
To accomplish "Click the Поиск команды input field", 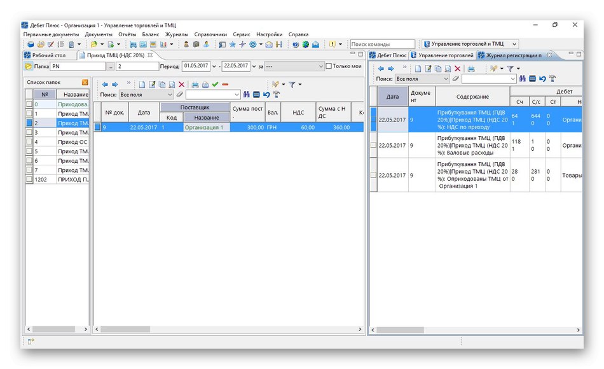I will [x=382, y=44].
